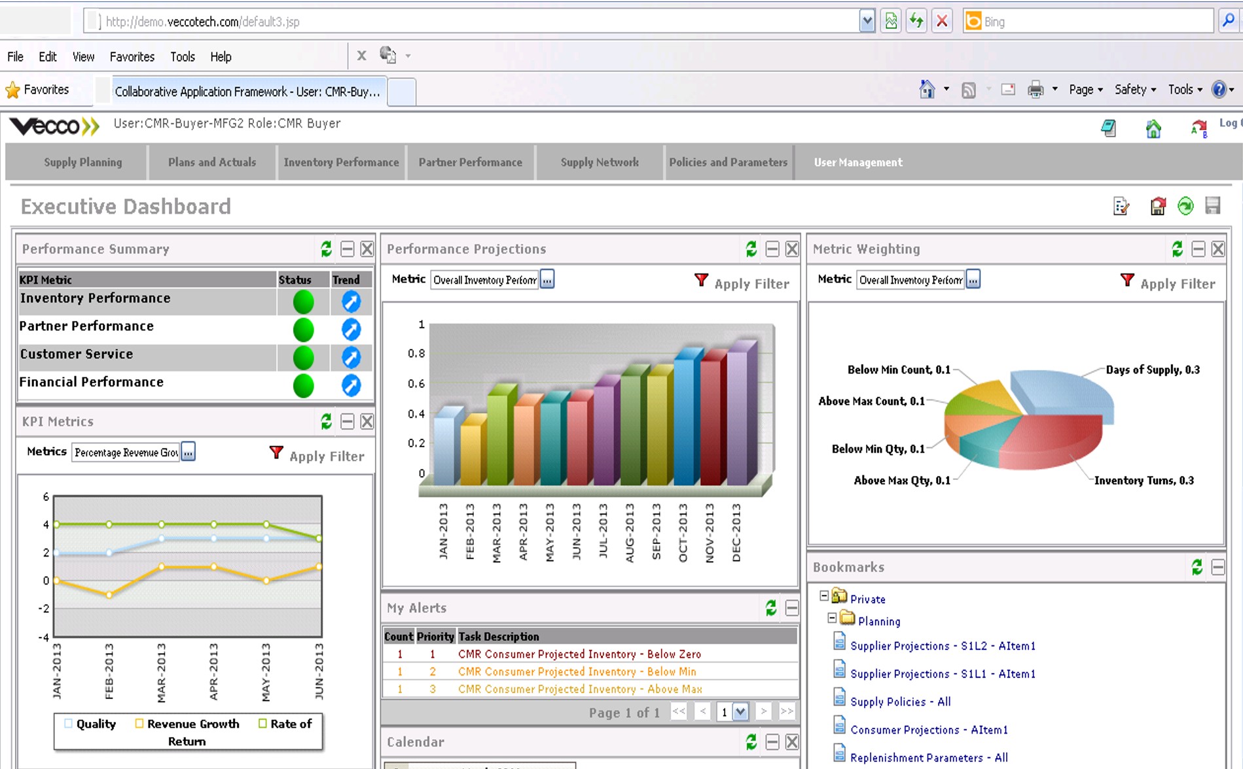
Task: Open the User Management tab
Action: 858,162
